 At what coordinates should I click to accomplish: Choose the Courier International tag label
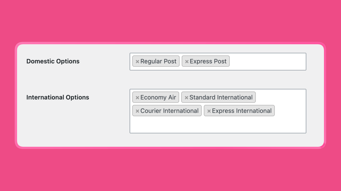pos(170,111)
